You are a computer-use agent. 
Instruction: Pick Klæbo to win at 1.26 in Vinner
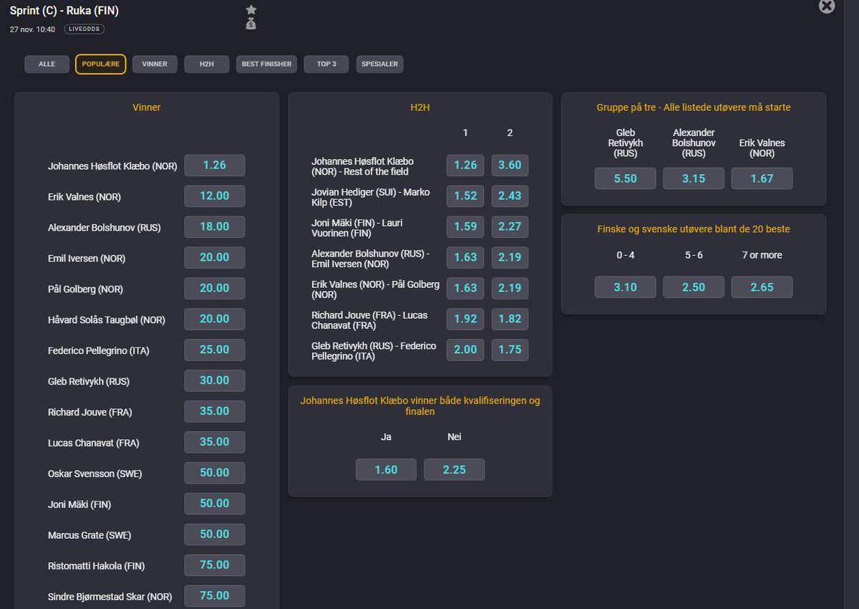[x=215, y=166]
